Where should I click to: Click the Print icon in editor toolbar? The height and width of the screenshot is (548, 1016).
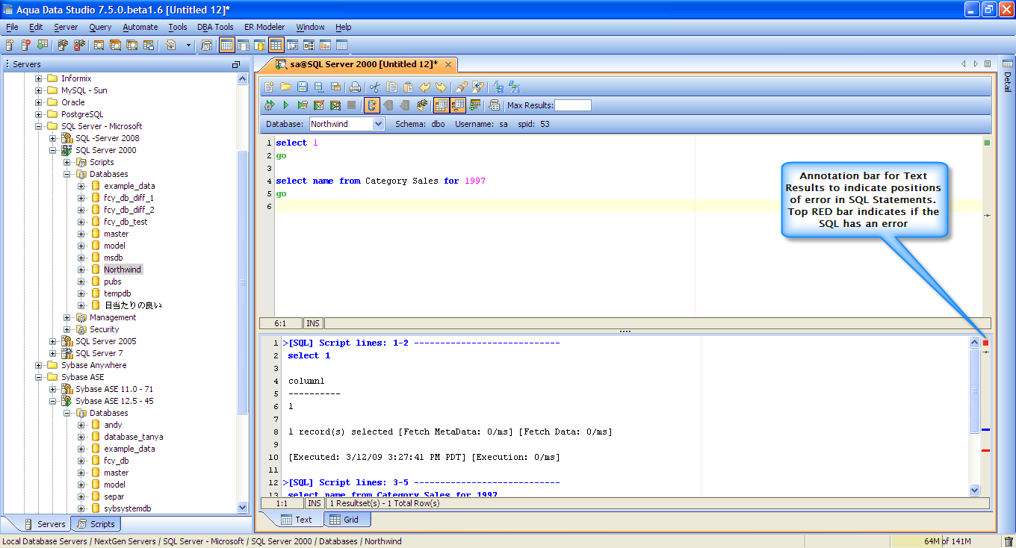pyautogui.click(x=356, y=87)
